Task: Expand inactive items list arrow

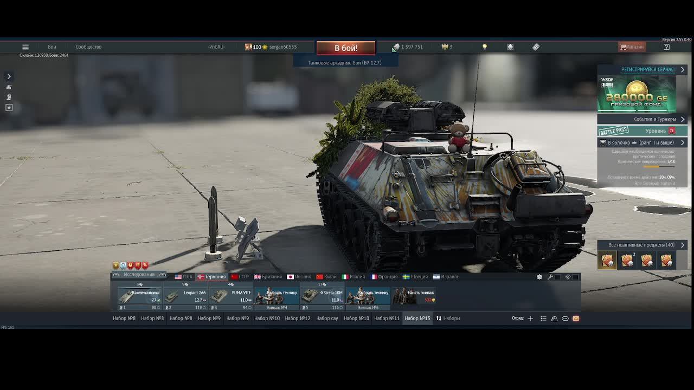Action: 683,245
